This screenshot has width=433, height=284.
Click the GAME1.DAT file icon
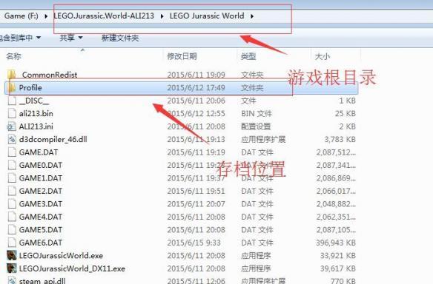pyautogui.click(x=12, y=178)
